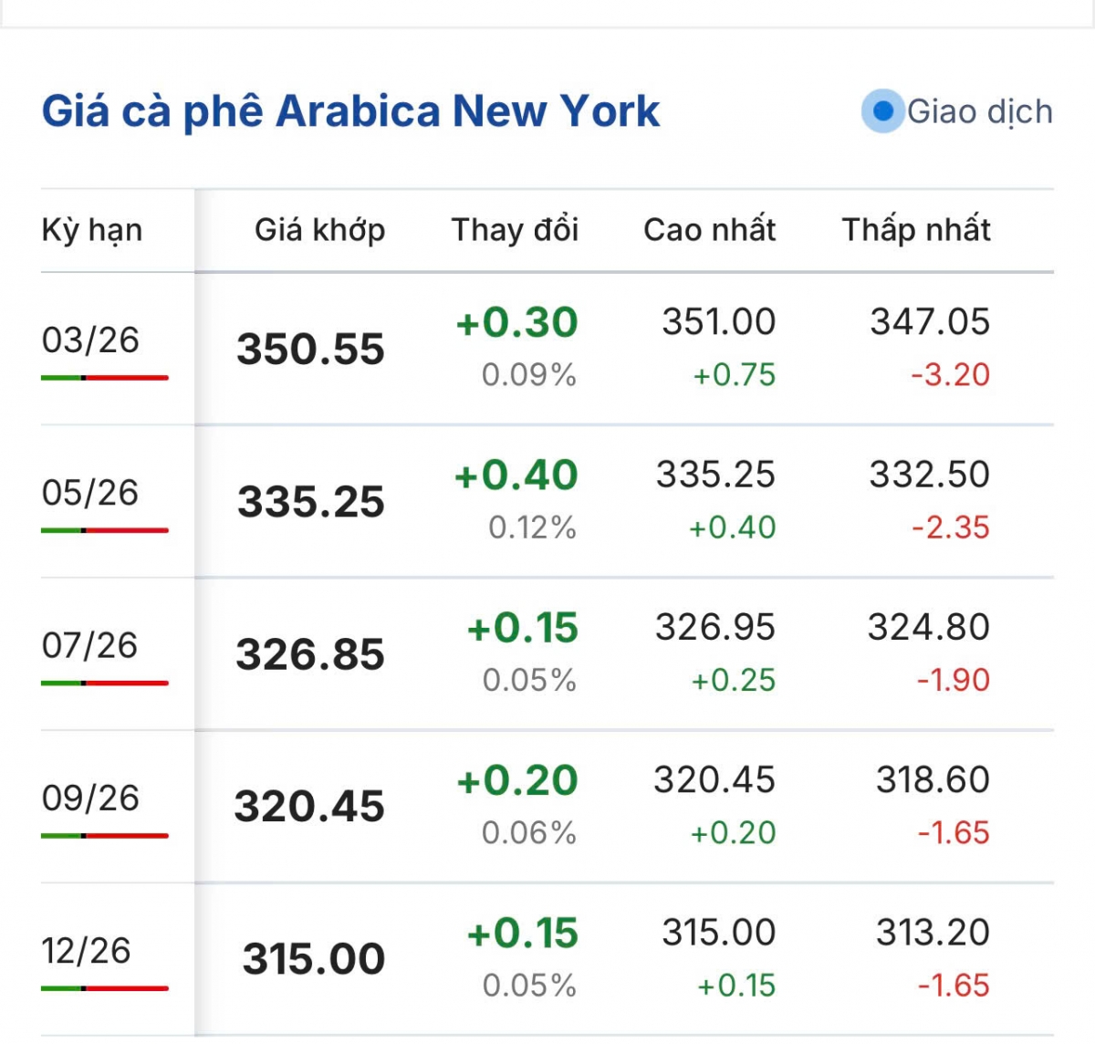The image size is (1095, 1044).
Task: Select the 07/26 contract term
Action: tap(90, 645)
